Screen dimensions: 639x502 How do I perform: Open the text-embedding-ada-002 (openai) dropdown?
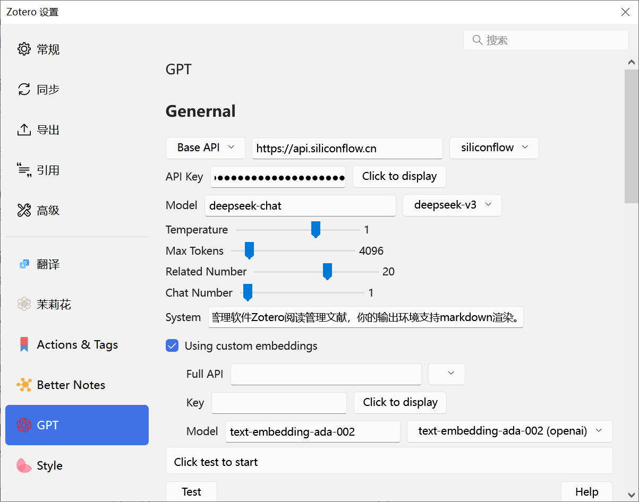point(509,431)
